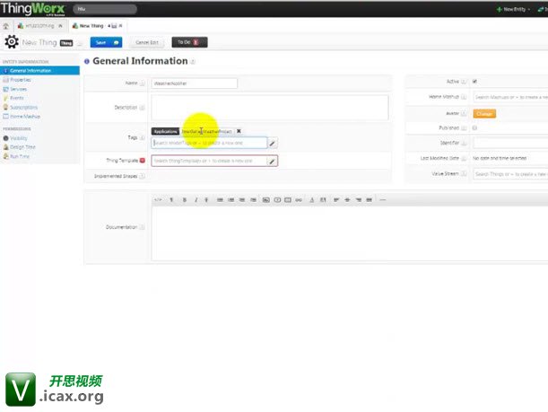Toggle the Active checkbox

tap(474, 82)
